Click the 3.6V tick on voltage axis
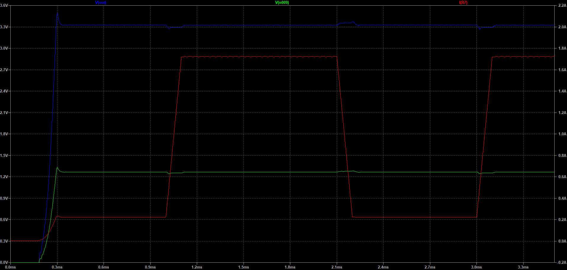The image size is (567, 270). pyautogui.click(x=4, y=5)
